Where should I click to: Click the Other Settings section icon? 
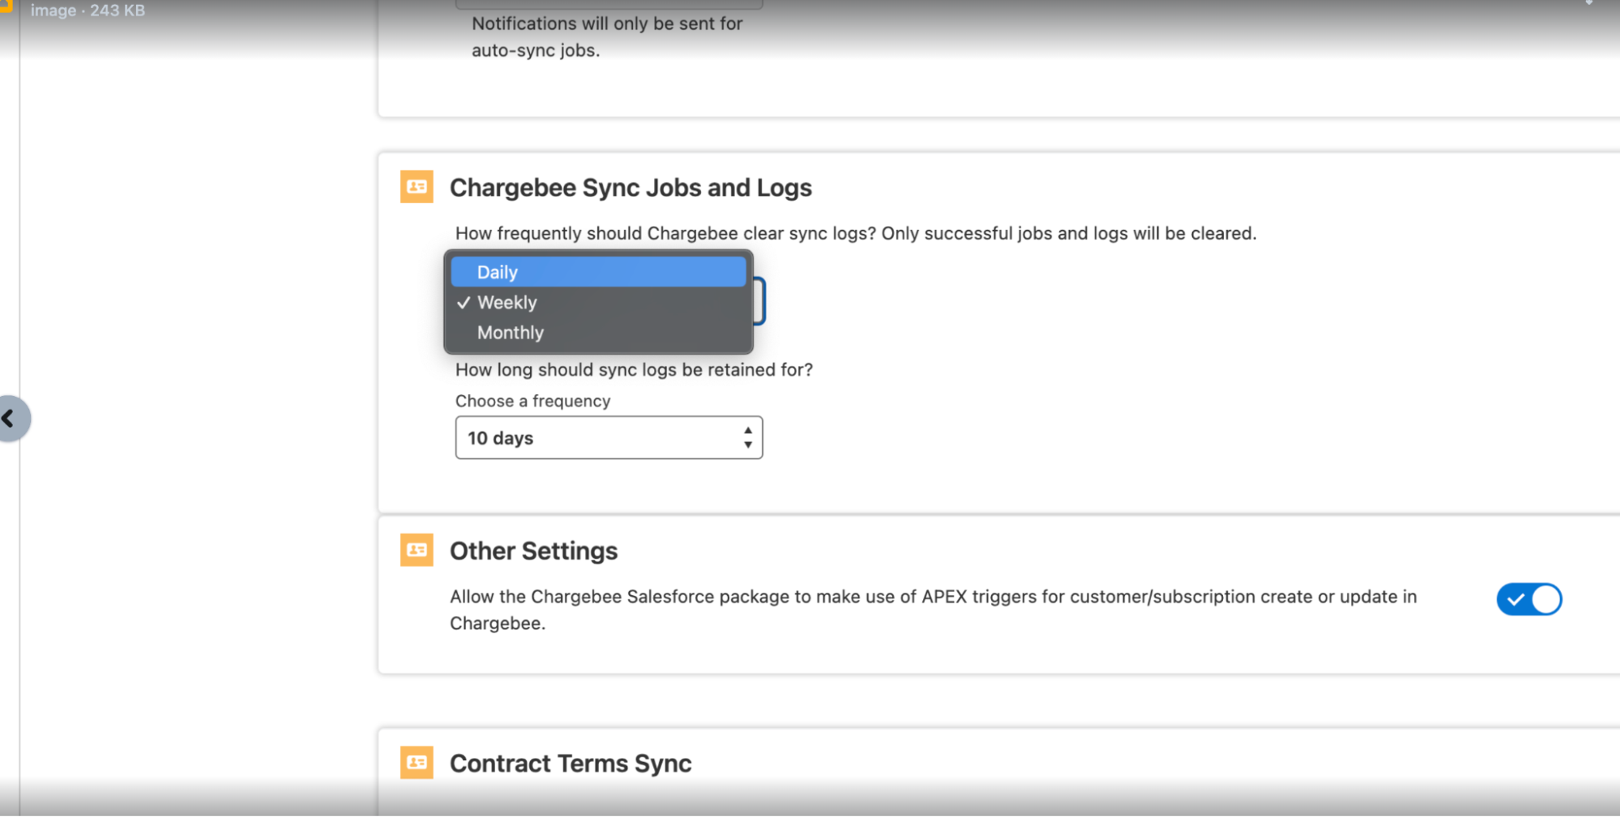tap(417, 551)
